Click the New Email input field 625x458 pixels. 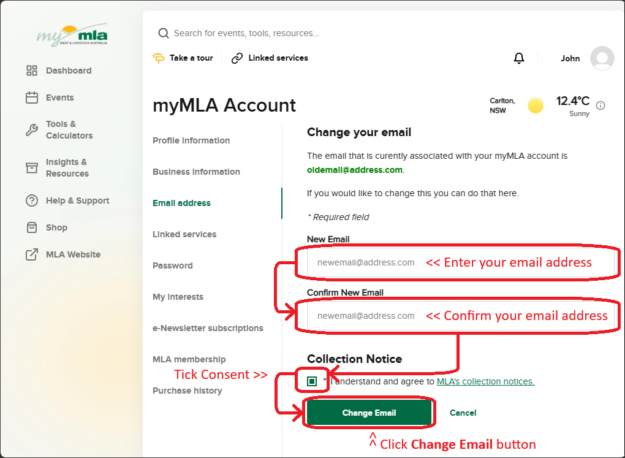pyautogui.click(x=460, y=262)
